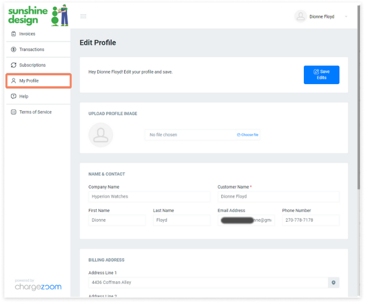Click the Address Line 1 field

(x=208, y=282)
